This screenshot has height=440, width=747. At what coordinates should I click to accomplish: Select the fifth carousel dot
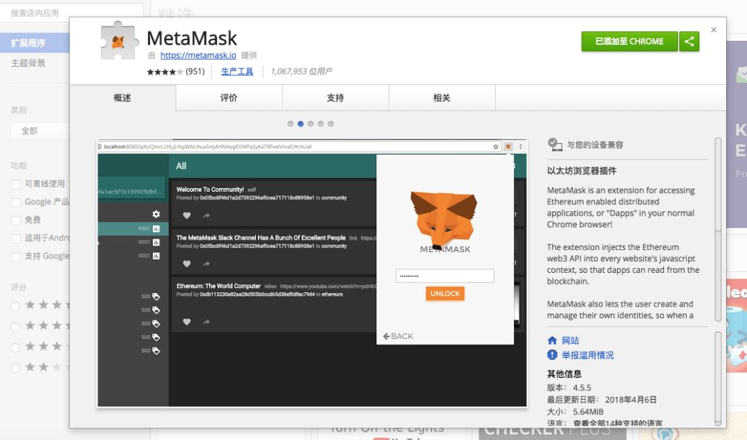tap(331, 124)
